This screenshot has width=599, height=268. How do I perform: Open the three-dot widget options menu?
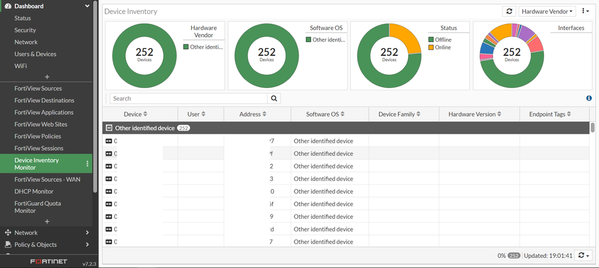pyautogui.click(x=586, y=11)
